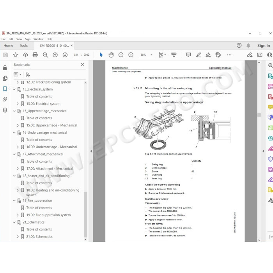Open more tools ellipsis

click(229, 55)
